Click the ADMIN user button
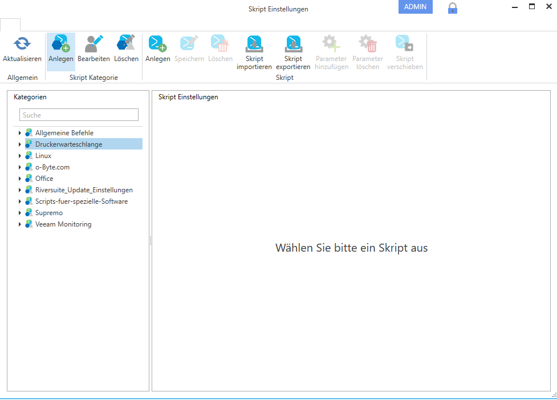The image size is (557, 400). tap(415, 7)
